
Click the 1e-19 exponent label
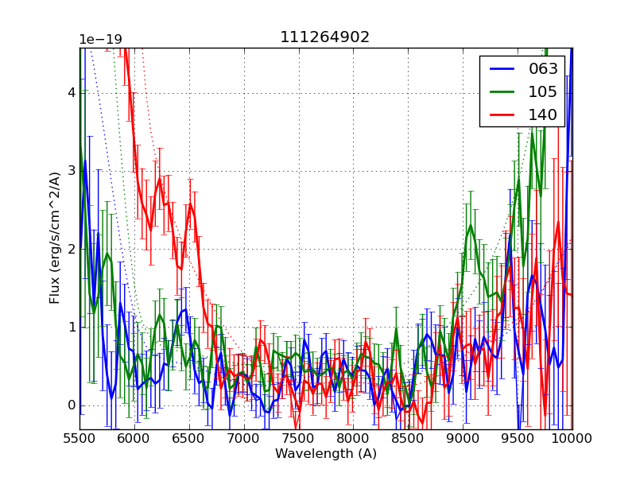[100, 40]
